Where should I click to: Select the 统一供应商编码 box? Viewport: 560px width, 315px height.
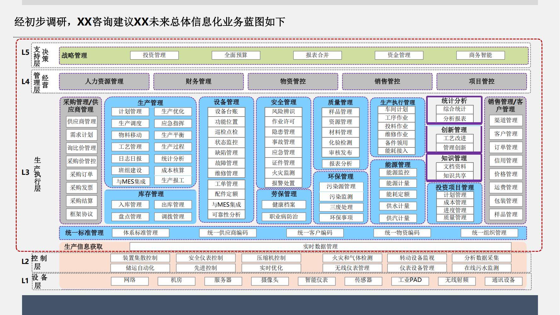click(x=228, y=233)
